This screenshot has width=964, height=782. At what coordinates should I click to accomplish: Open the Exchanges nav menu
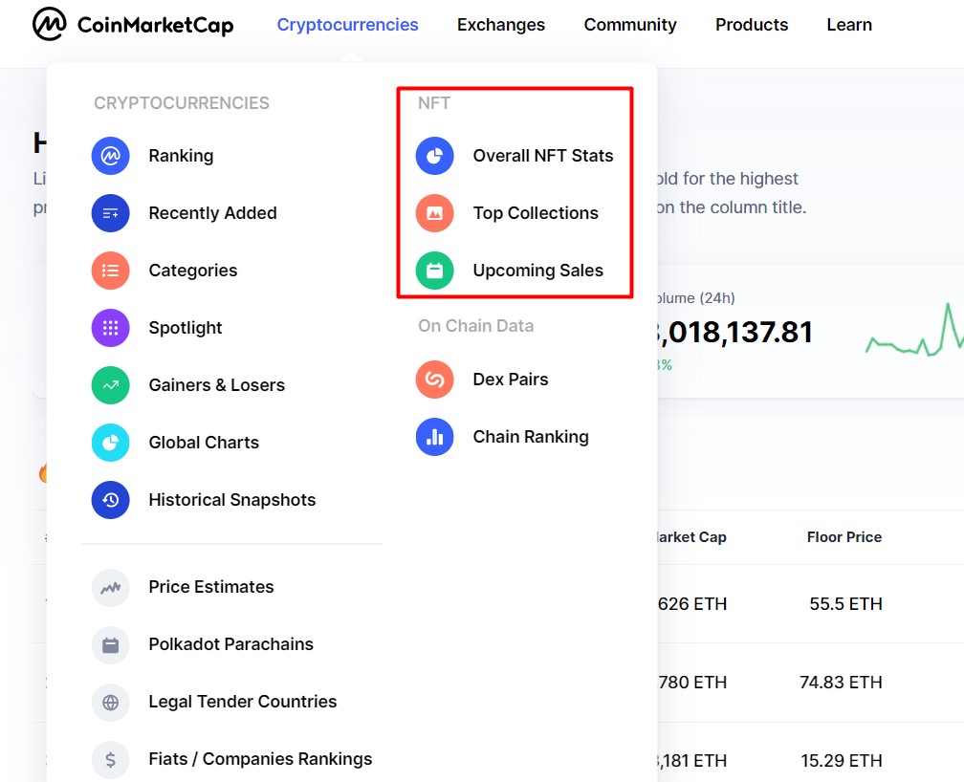pyautogui.click(x=501, y=25)
